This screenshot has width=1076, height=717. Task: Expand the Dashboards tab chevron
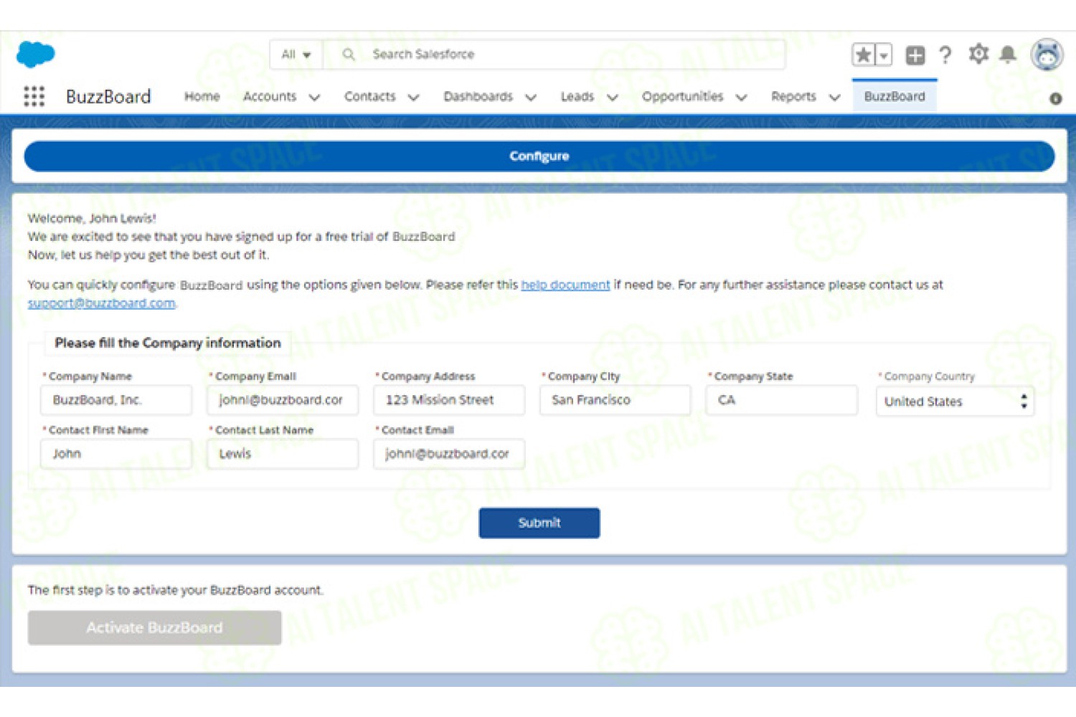pos(531,98)
